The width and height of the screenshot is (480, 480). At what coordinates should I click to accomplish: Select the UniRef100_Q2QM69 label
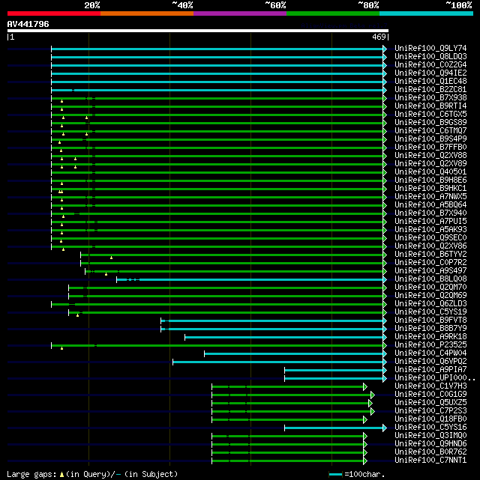click(x=430, y=296)
